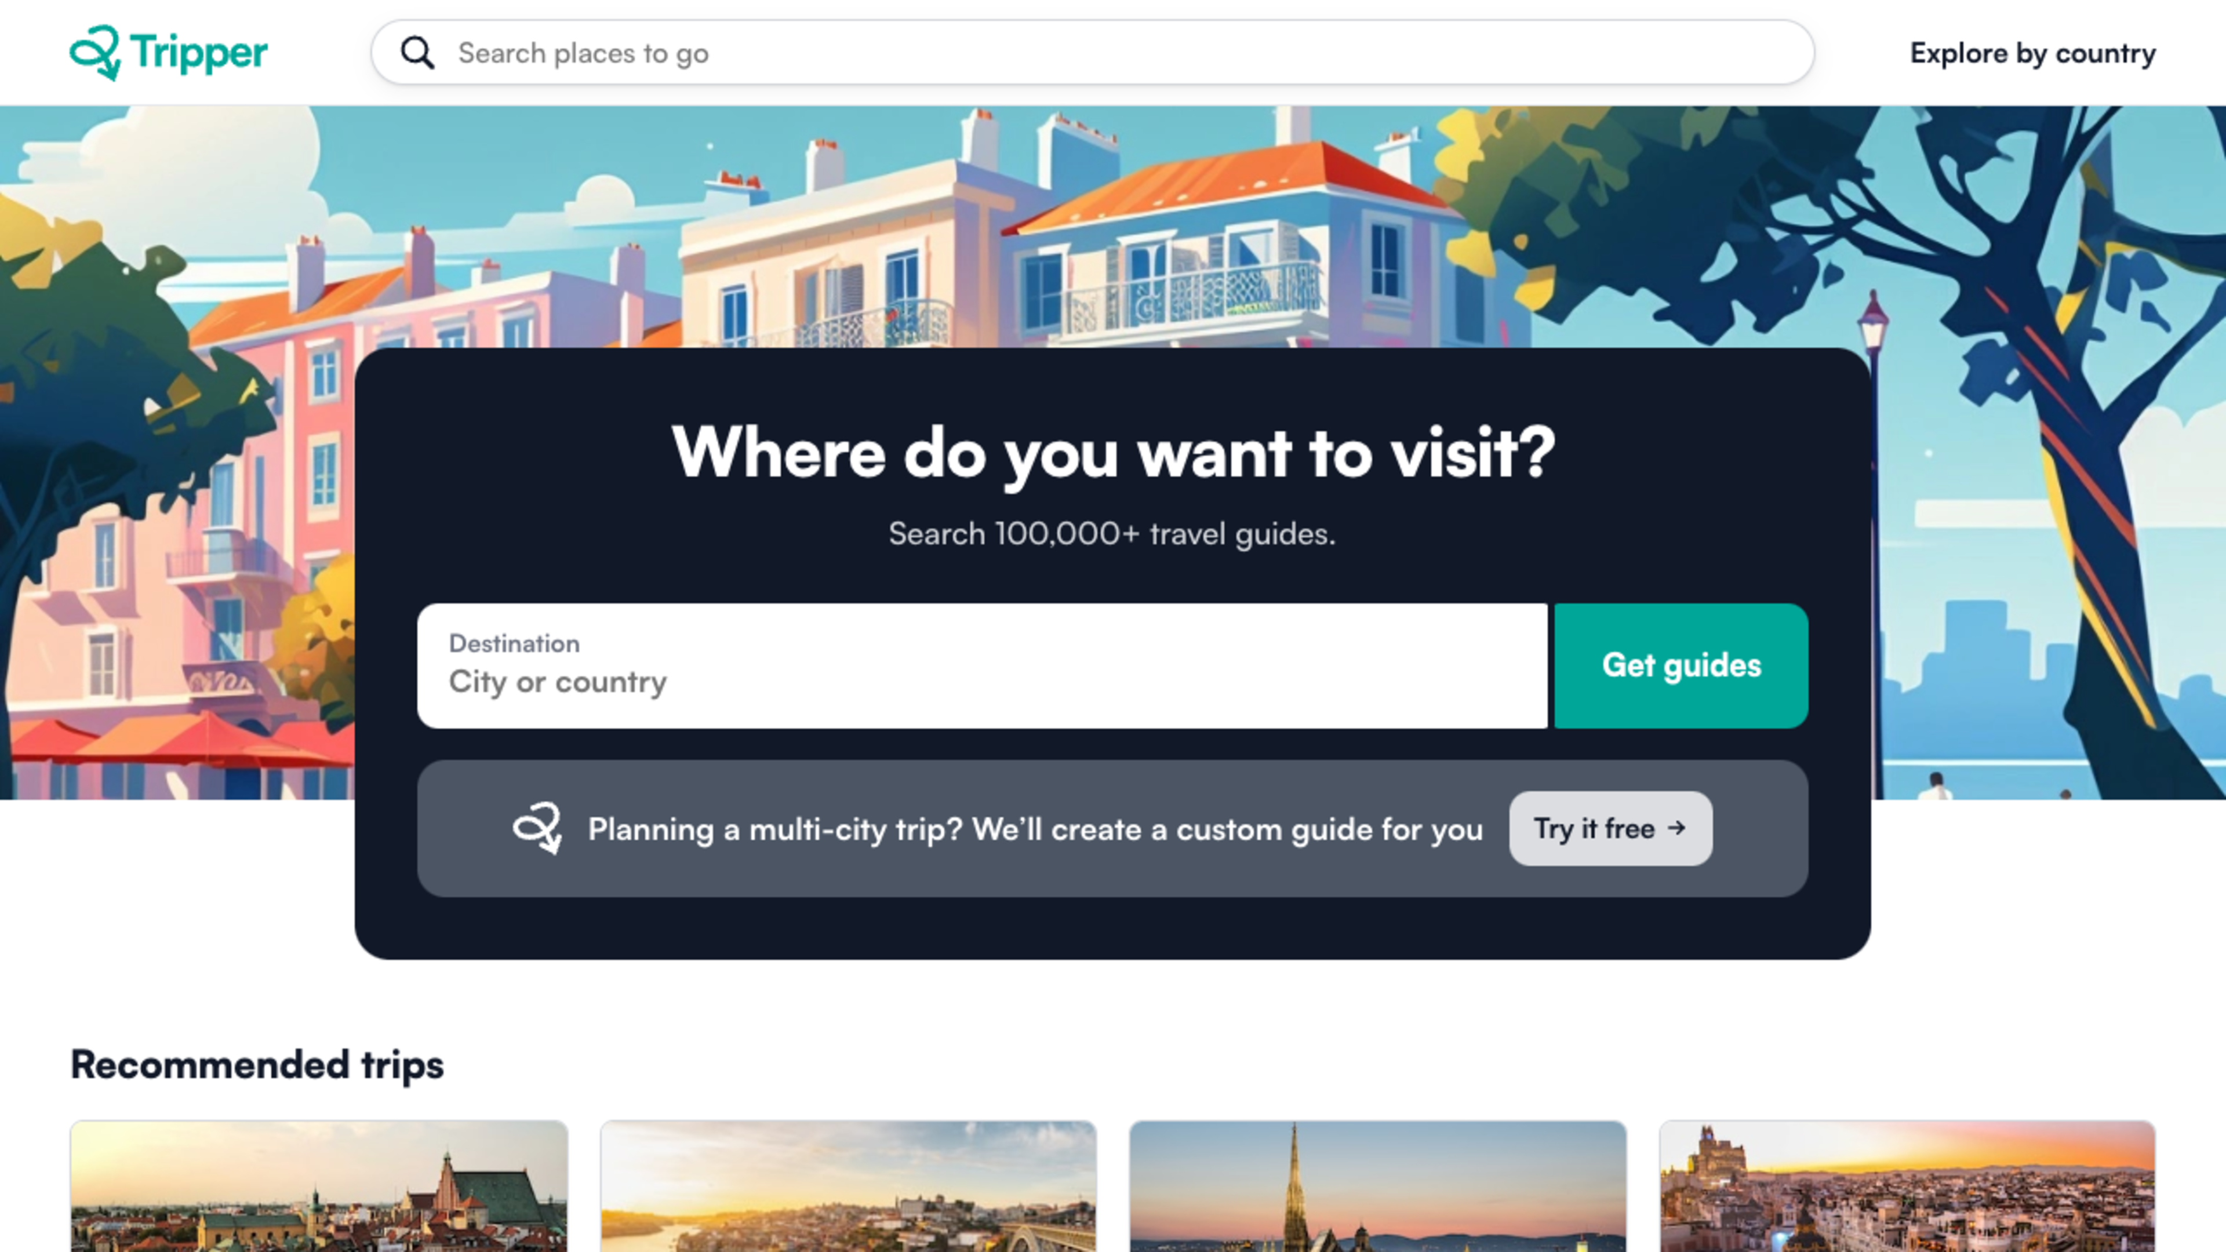
Task: Click the Search 100,000+ travel guides text
Action: (x=1112, y=534)
